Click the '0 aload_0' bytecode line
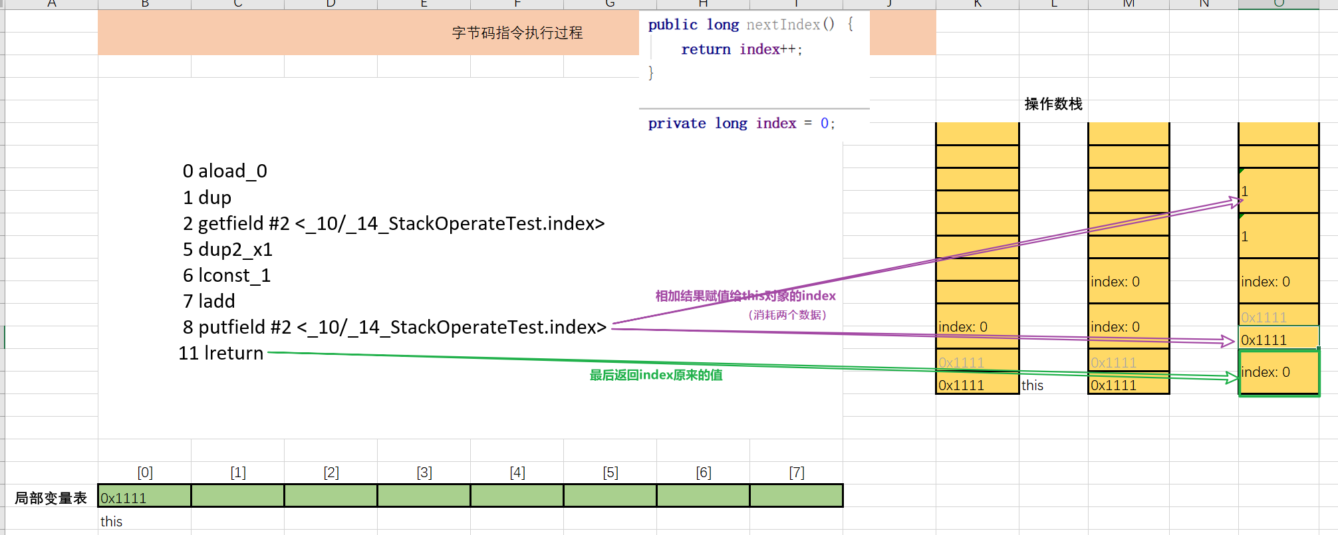Screen dimensions: 1338x535 (x=225, y=171)
